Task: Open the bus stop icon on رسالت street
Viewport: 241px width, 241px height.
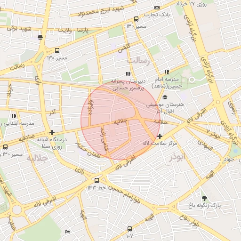Action: pyautogui.click(x=57, y=51)
